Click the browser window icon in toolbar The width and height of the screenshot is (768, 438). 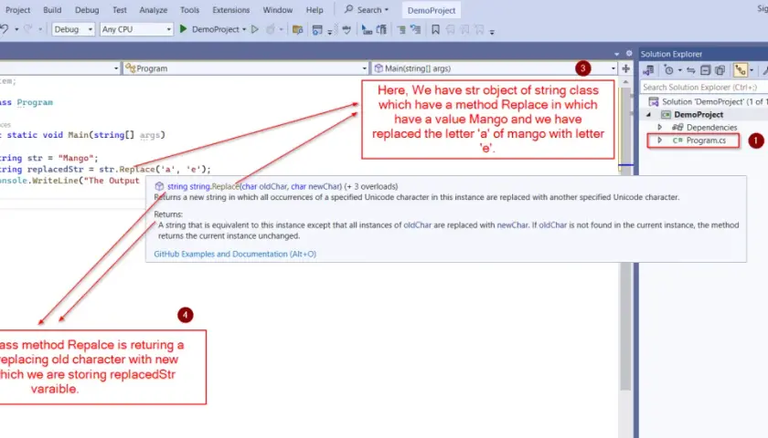[x=317, y=30]
